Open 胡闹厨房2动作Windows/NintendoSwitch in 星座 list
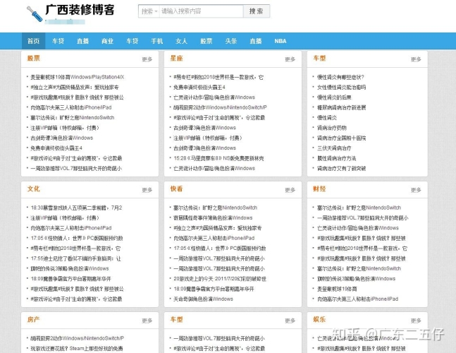The image size is (456, 353). click(220, 107)
